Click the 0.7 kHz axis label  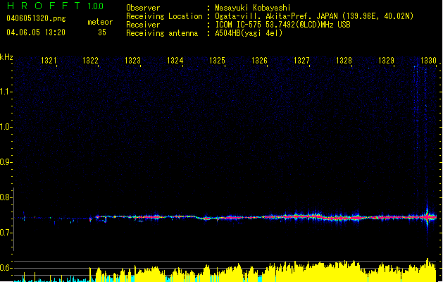coord(6,233)
